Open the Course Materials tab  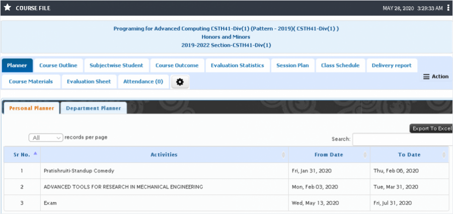coord(31,81)
